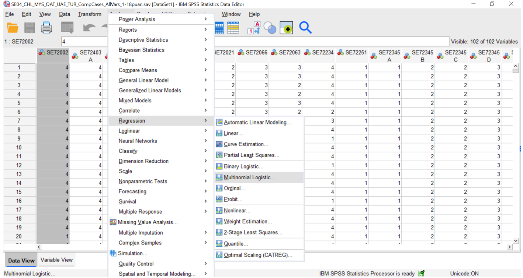Click the Probit icon
The image size is (523, 278).
pos(219,200)
